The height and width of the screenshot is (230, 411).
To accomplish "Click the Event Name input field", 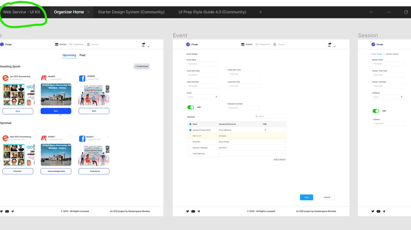I will pyautogui.click(x=203, y=64).
